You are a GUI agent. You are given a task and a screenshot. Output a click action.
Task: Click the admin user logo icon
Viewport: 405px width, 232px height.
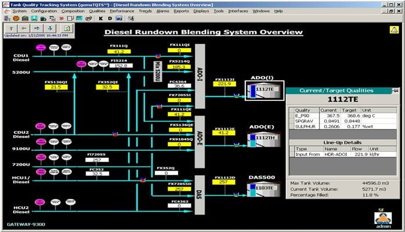coord(383,218)
